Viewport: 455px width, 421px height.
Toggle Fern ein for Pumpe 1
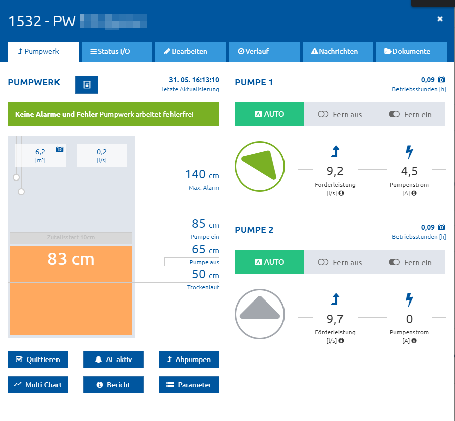pyautogui.click(x=410, y=114)
